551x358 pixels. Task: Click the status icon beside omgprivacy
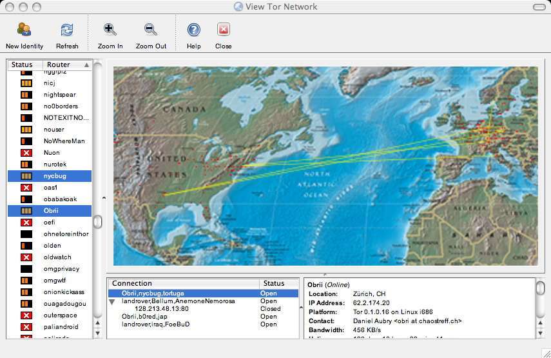[x=26, y=269]
